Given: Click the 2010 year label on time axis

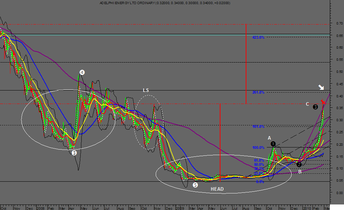Looking at the screenshot, I should 307,208.
